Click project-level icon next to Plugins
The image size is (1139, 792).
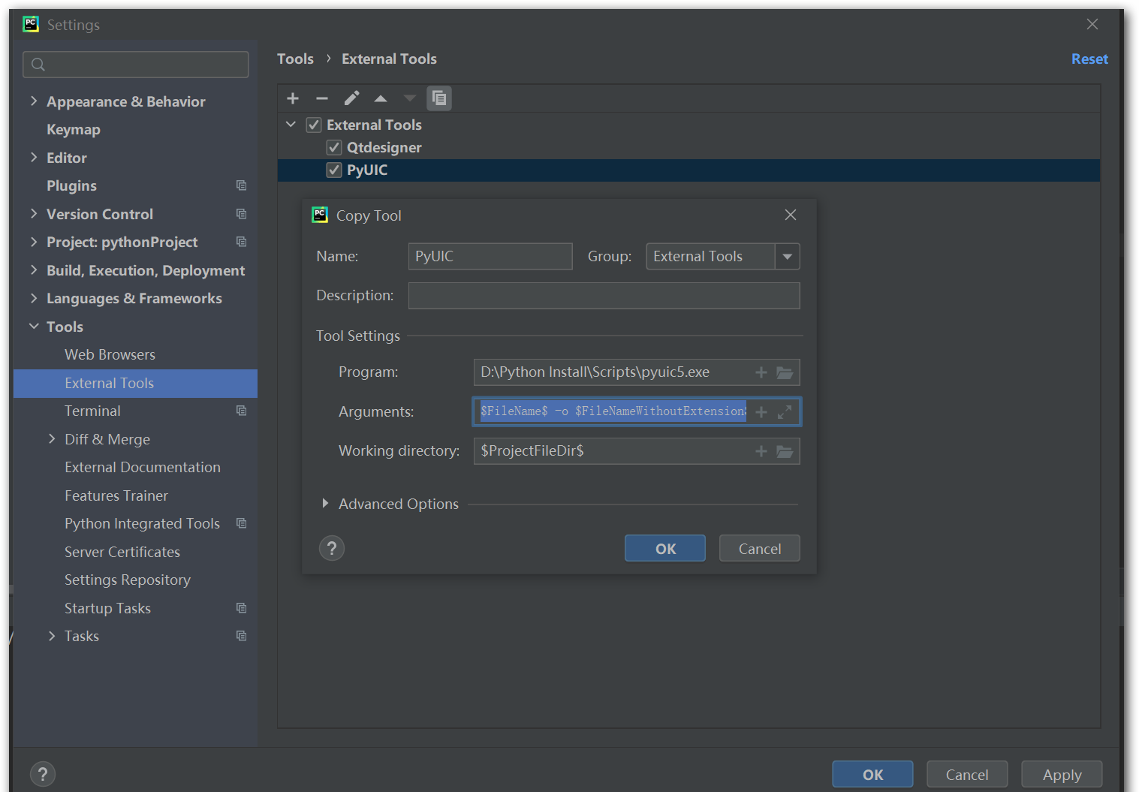(x=241, y=185)
